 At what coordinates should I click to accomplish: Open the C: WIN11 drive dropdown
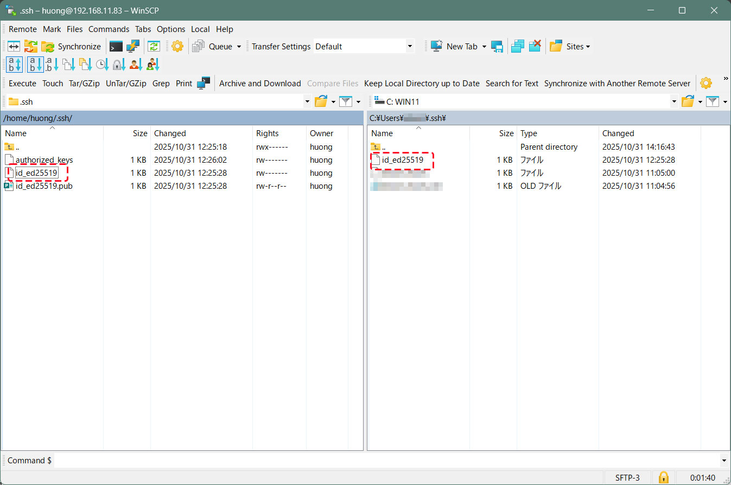click(x=674, y=101)
